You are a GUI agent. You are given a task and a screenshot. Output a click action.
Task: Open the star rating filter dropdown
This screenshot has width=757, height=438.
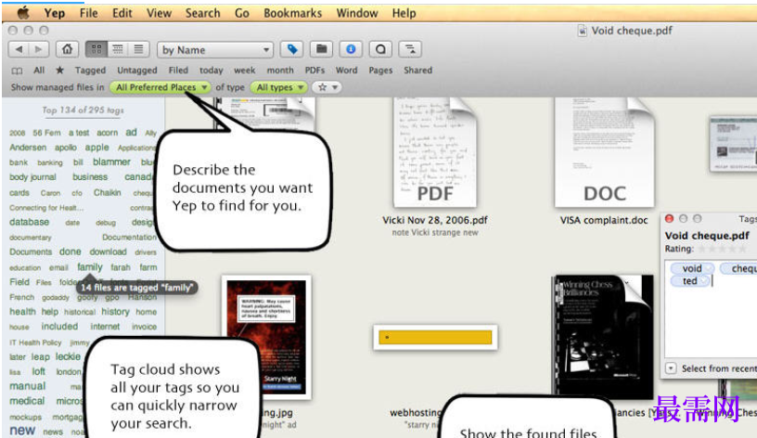(x=327, y=87)
